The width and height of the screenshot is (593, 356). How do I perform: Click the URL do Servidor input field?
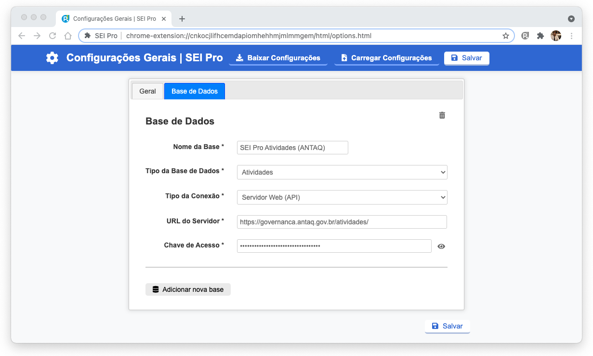342,222
